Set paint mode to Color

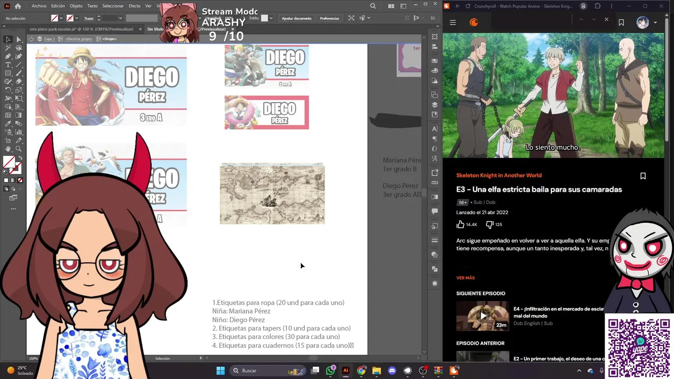[6, 180]
